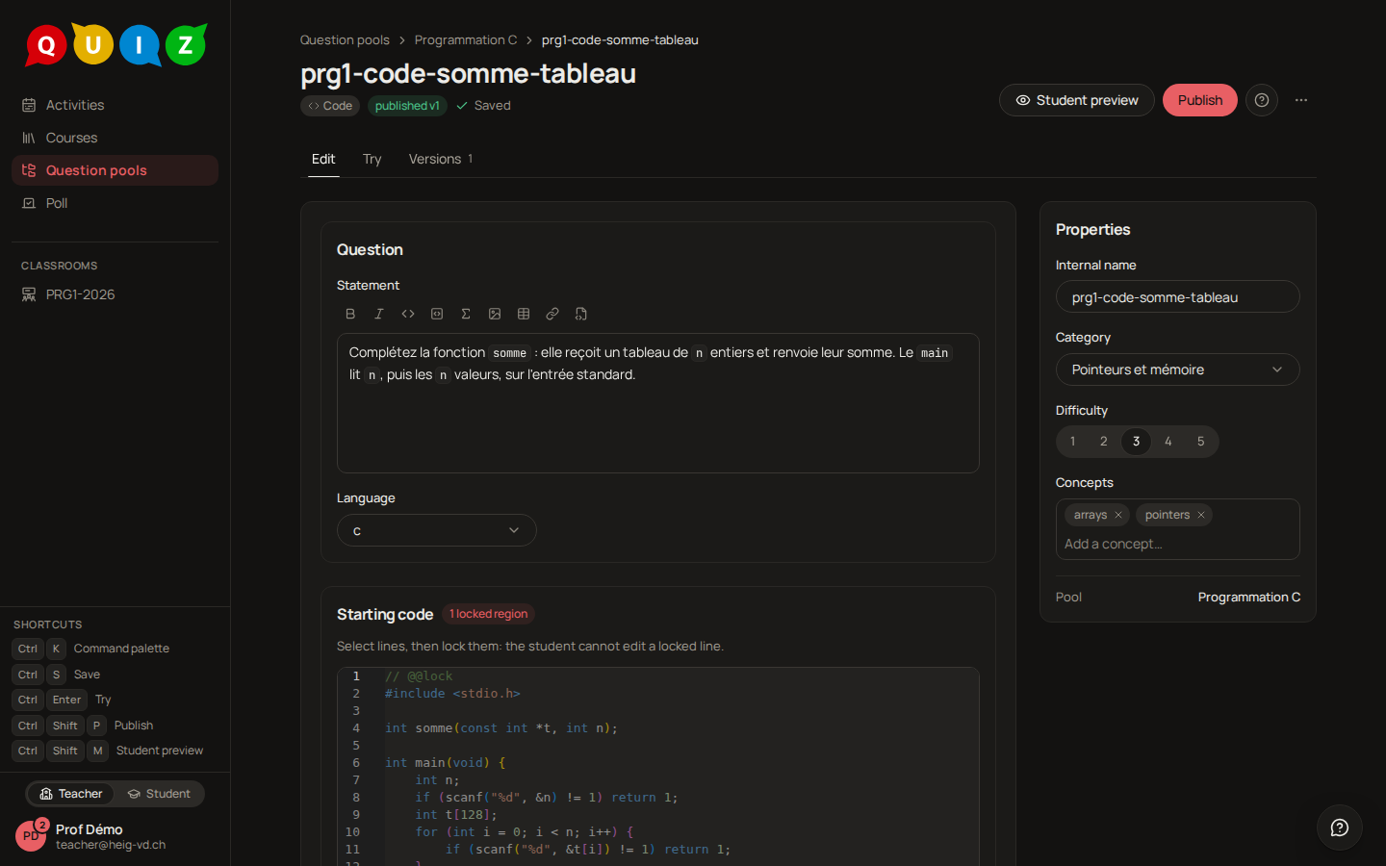Toggle bold formatting in the statement toolbar
This screenshot has height=866, width=1386.
pyautogui.click(x=350, y=314)
